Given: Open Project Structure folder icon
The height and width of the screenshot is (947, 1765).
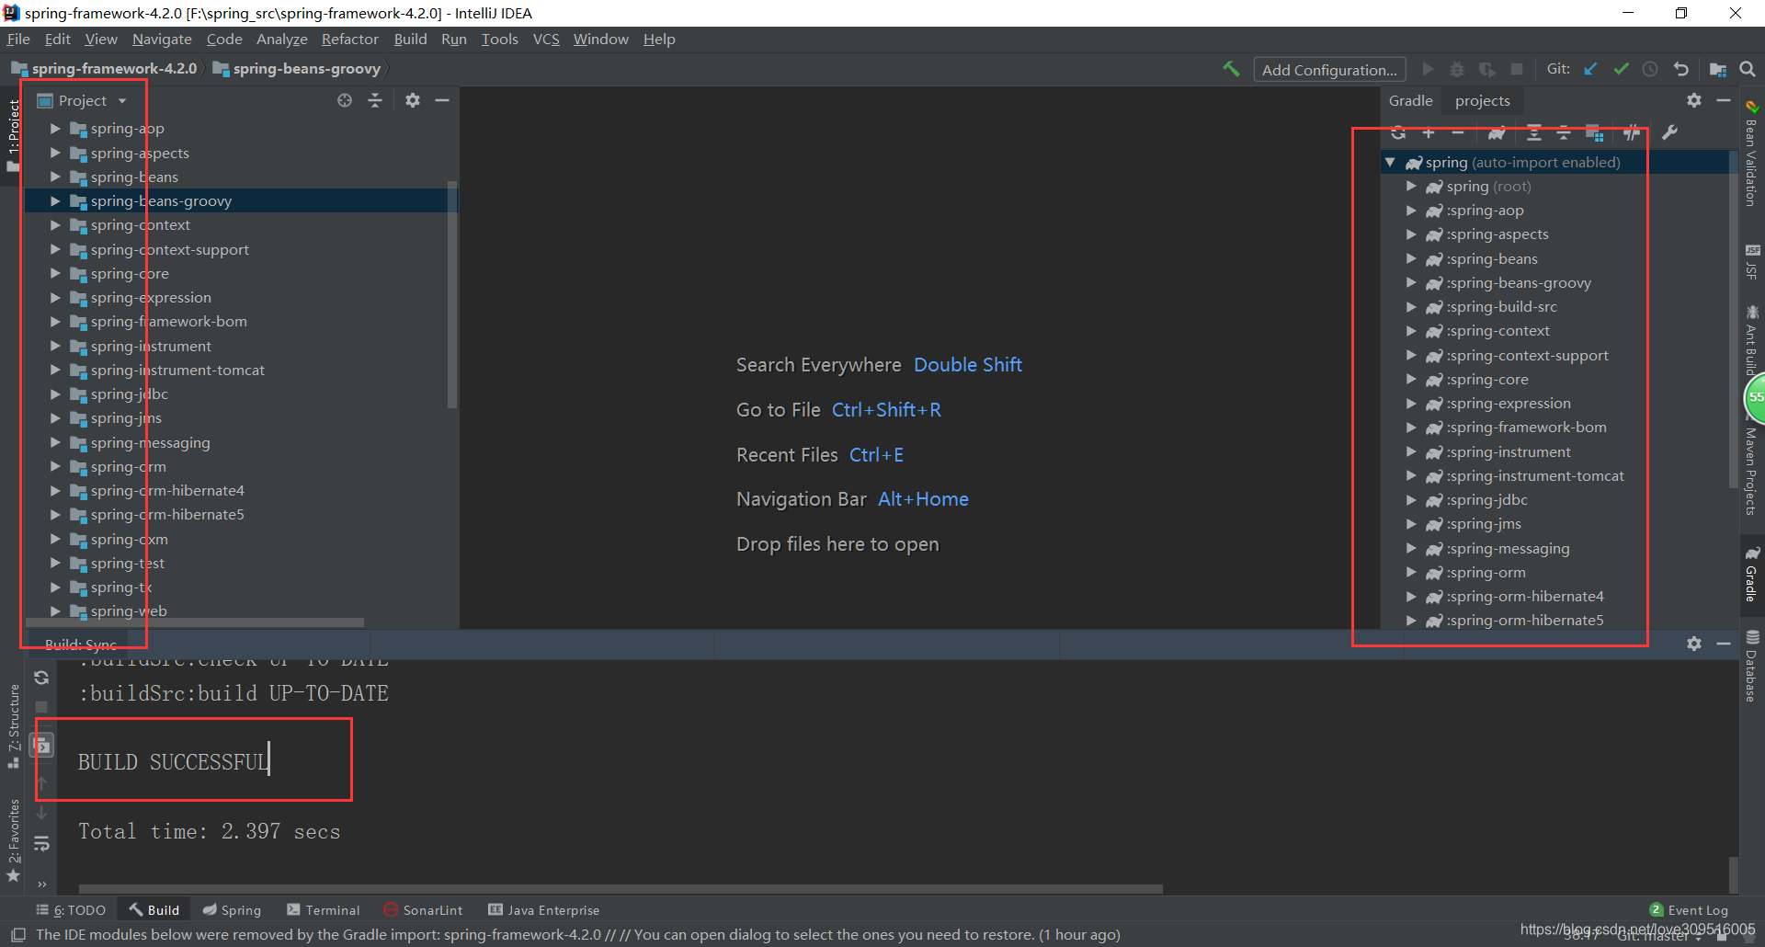Looking at the screenshot, I should (1717, 69).
